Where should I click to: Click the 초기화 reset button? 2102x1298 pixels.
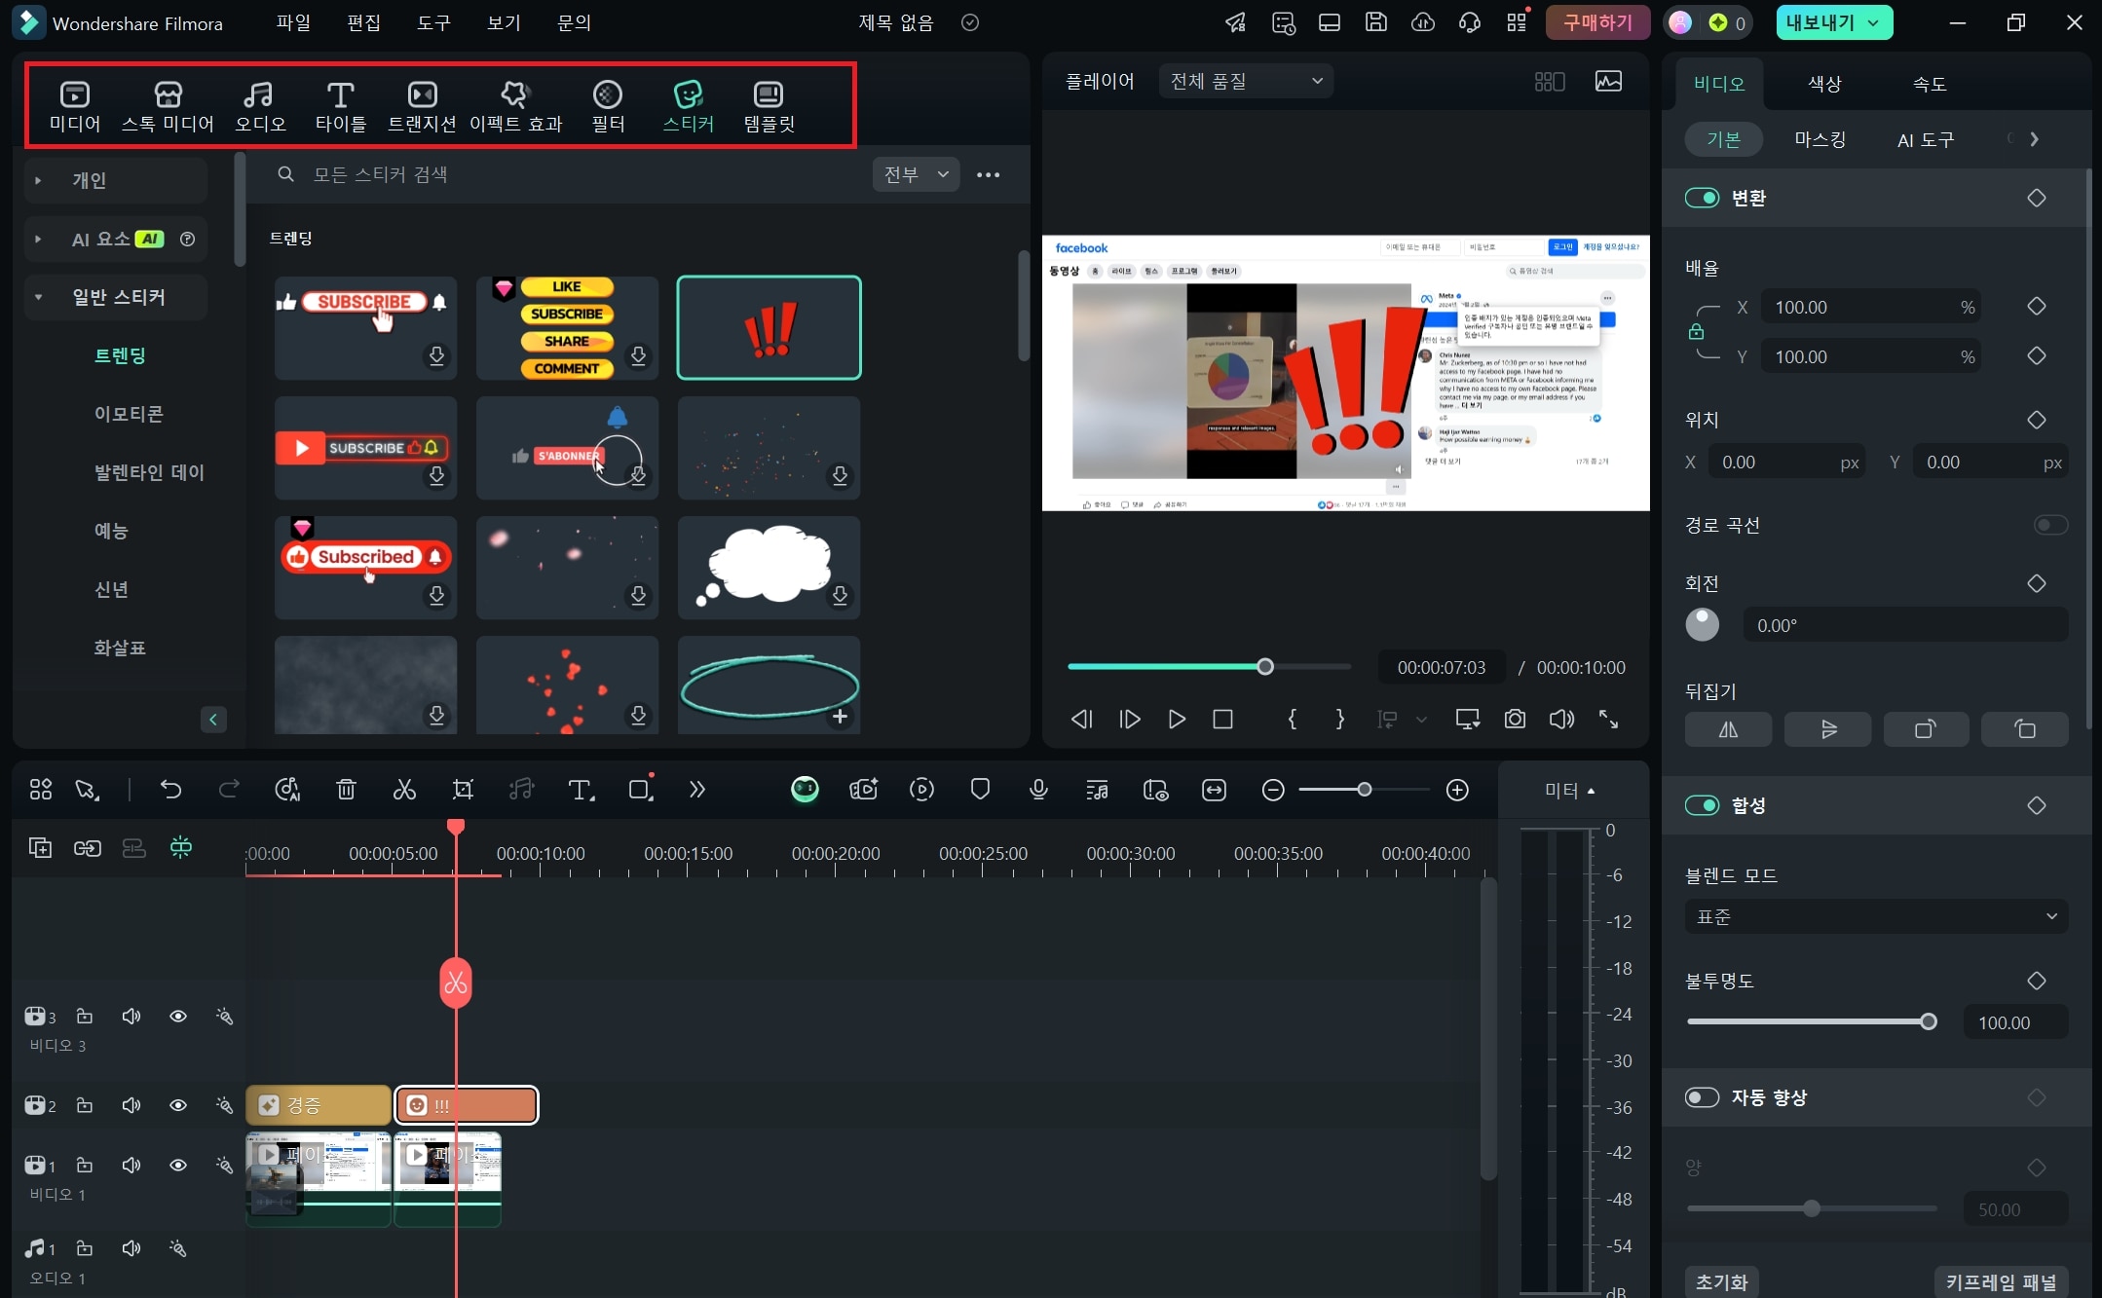(x=1721, y=1281)
